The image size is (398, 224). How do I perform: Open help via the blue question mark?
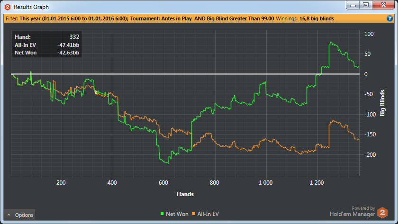tap(389, 18)
